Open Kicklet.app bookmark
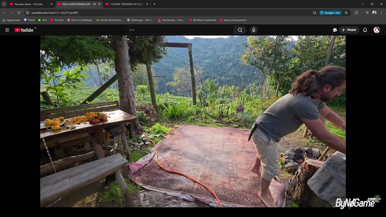 coord(140,20)
